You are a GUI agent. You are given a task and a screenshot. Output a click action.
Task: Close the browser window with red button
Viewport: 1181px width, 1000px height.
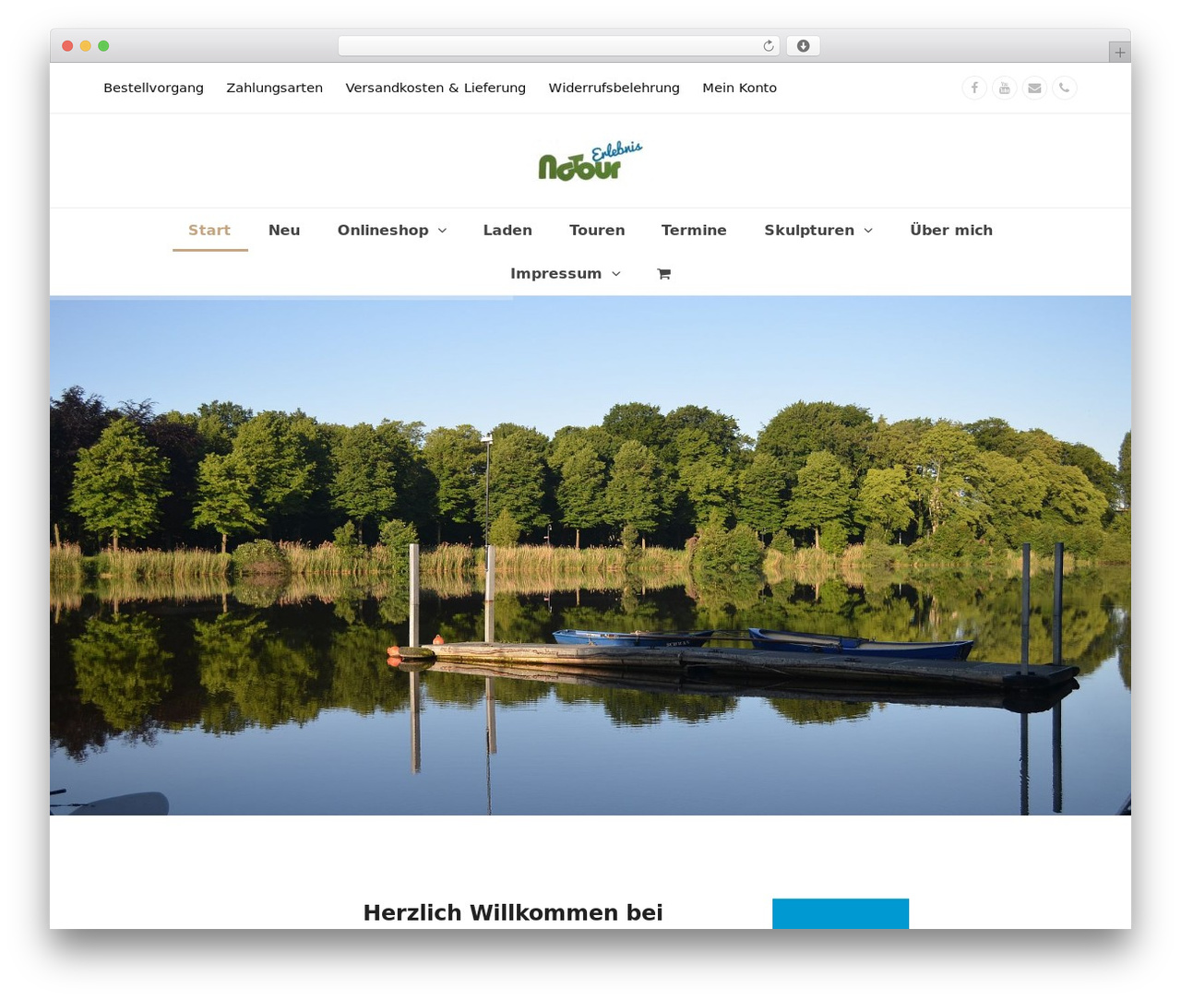pyautogui.click(x=67, y=46)
